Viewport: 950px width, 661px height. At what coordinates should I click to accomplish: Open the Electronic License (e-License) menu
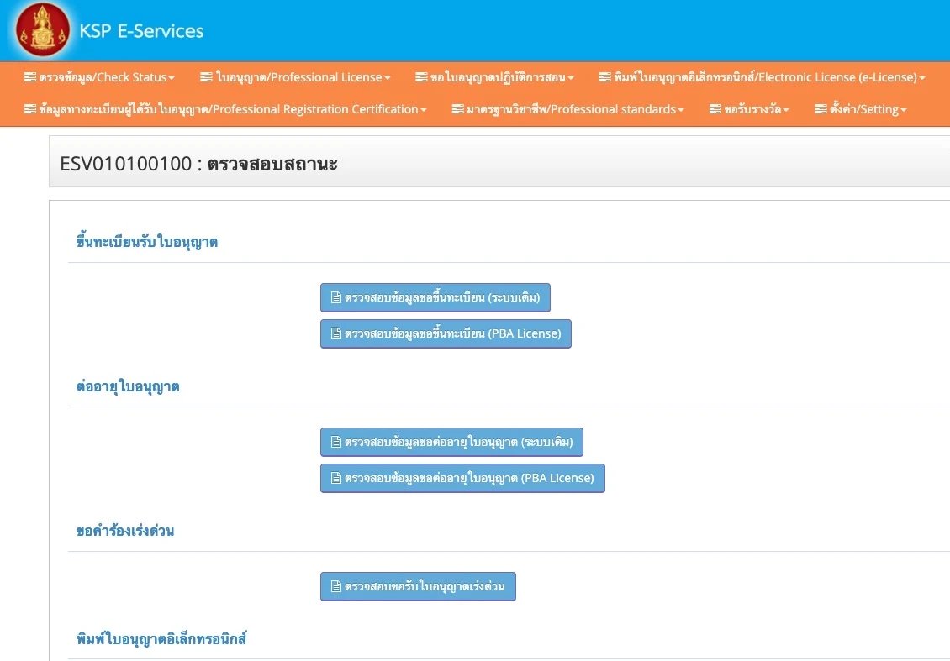tap(763, 77)
